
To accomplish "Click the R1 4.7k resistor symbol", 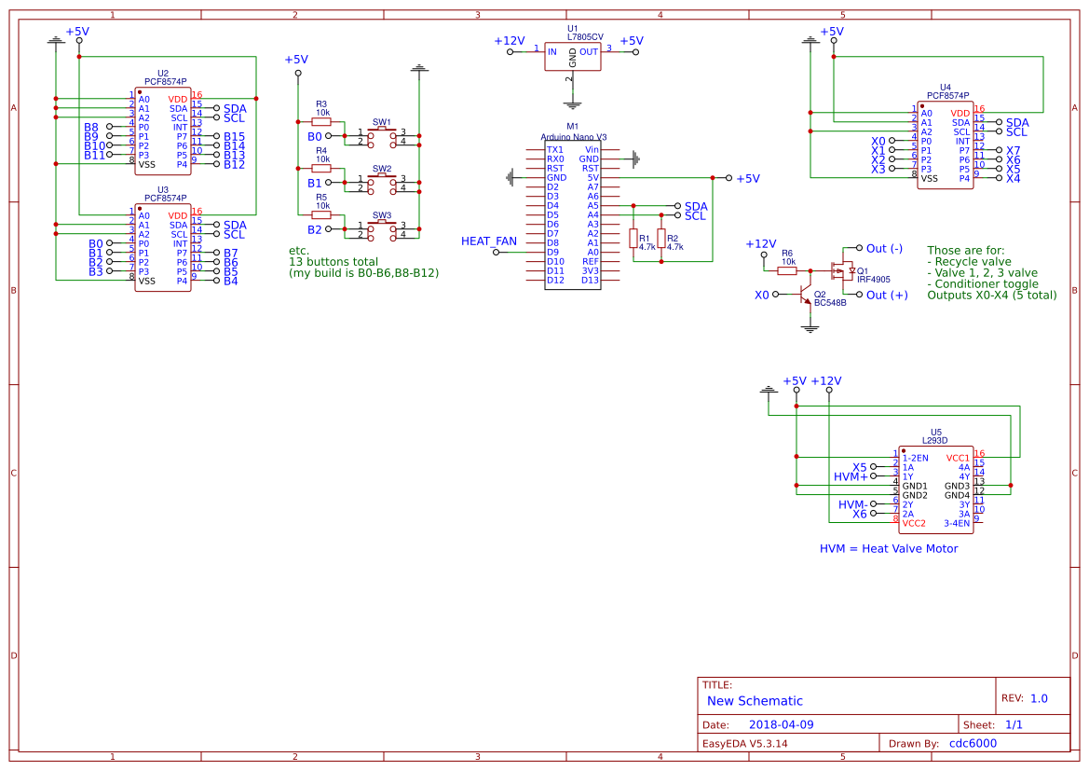I will (x=633, y=240).
